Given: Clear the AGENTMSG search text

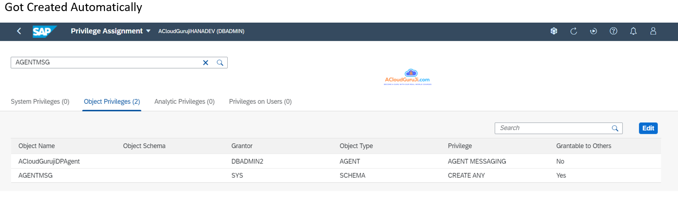Looking at the screenshot, I should (206, 63).
